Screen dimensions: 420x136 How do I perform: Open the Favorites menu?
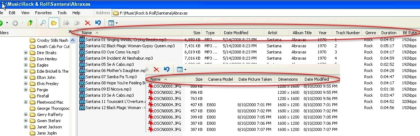click(x=43, y=13)
